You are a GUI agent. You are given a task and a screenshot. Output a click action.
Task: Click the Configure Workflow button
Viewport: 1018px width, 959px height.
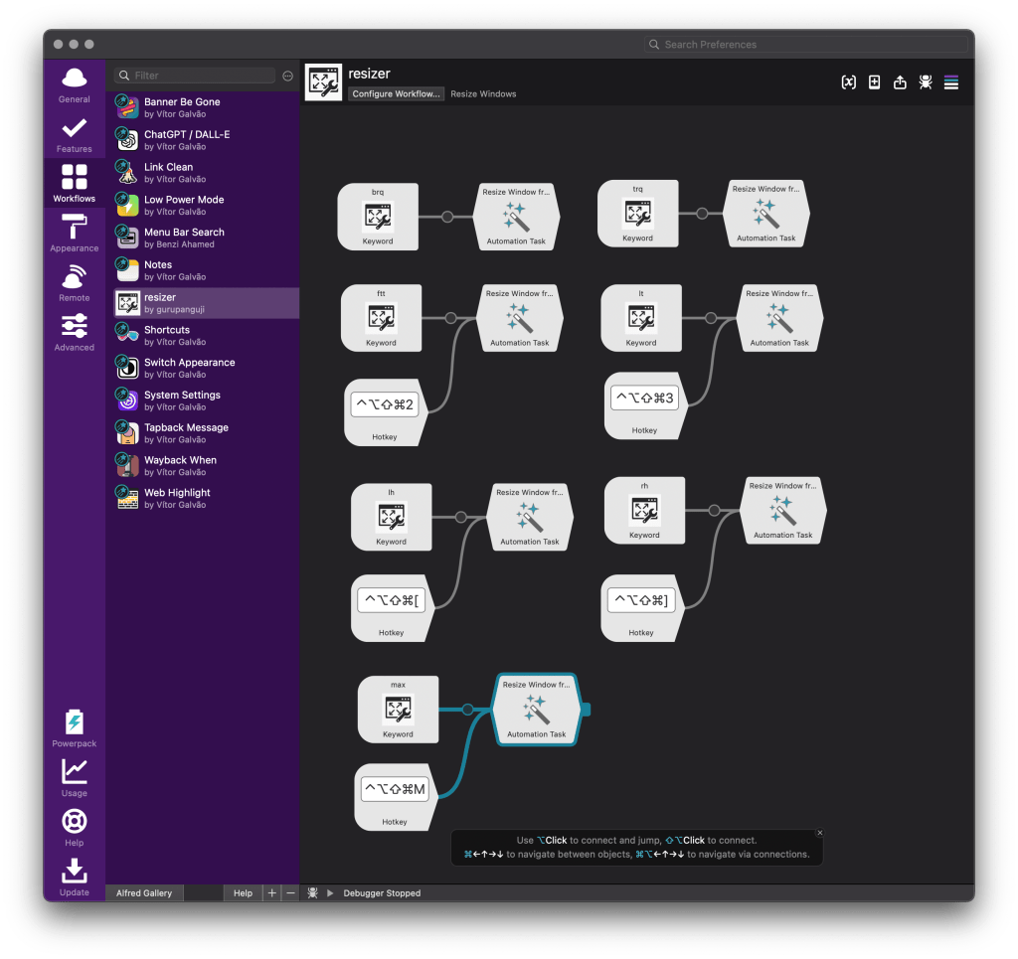(x=396, y=93)
